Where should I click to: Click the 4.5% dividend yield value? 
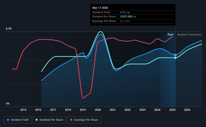tap(123, 12)
